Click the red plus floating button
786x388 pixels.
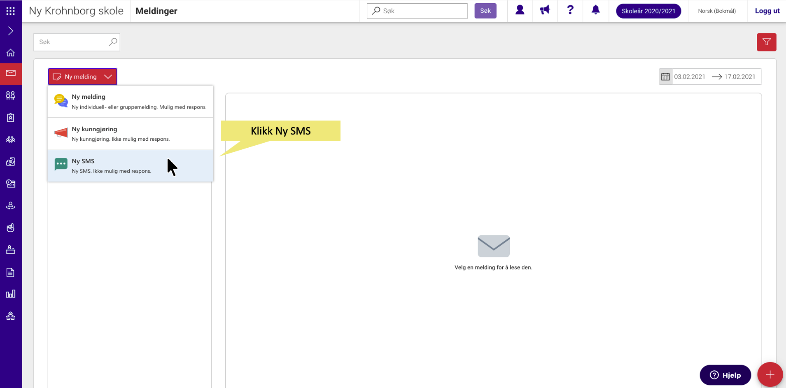770,375
